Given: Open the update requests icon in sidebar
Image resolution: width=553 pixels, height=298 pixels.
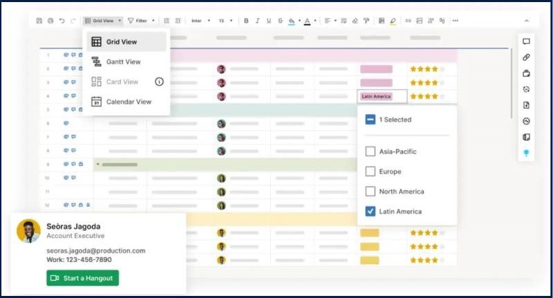Looking at the screenshot, I should point(526,89).
